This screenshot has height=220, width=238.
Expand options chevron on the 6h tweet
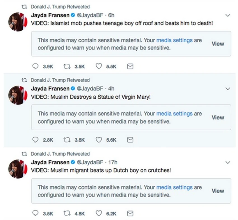click(228, 15)
